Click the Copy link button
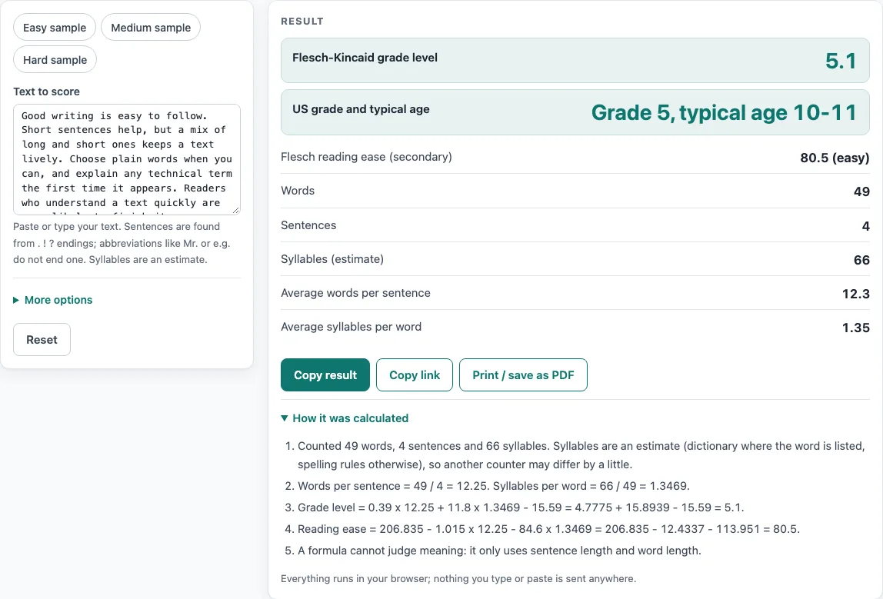Viewport: 883px width, 599px height. pos(415,375)
